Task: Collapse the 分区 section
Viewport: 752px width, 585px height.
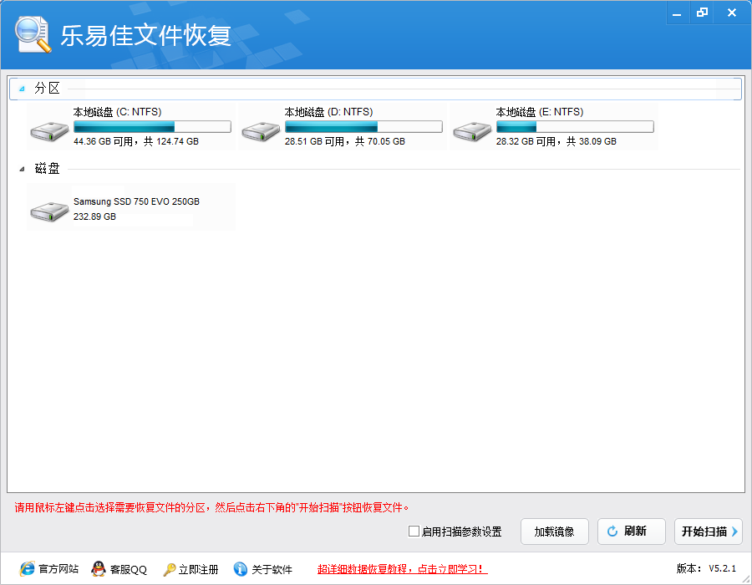Action: 22,89
